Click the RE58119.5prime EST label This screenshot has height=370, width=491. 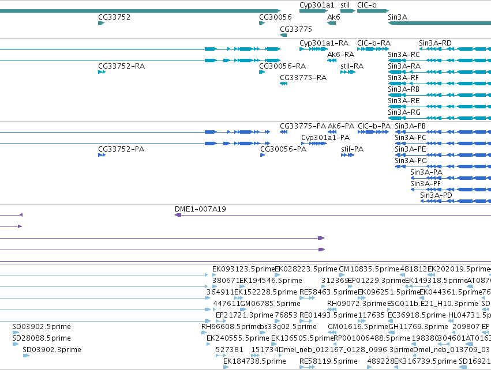(x=328, y=361)
